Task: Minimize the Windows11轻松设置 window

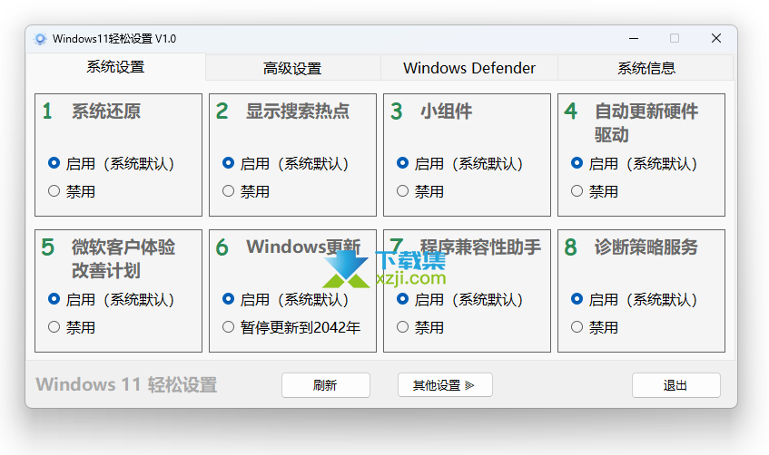Action: click(x=634, y=38)
